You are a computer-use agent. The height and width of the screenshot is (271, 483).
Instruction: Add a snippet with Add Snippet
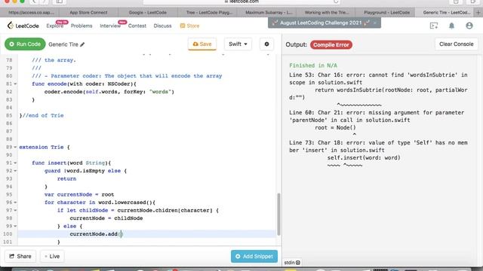coord(254,256)
